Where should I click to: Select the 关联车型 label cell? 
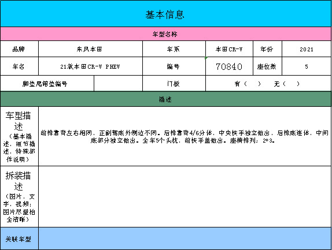coord(19,238)
